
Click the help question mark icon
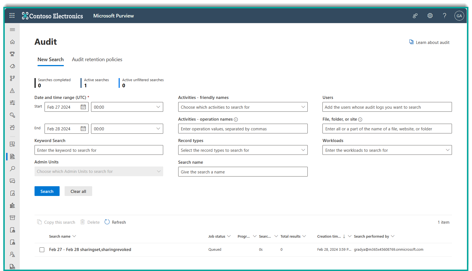pyautogui.click(x=444, y=16)
